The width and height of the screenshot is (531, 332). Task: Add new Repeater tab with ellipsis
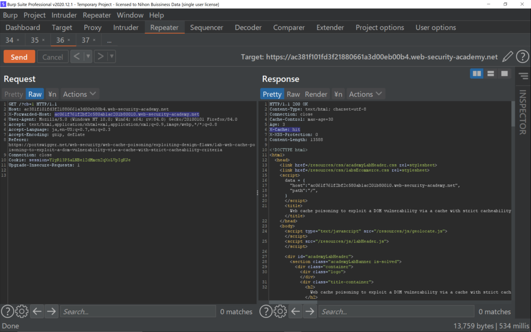click(x=109, y=40)
